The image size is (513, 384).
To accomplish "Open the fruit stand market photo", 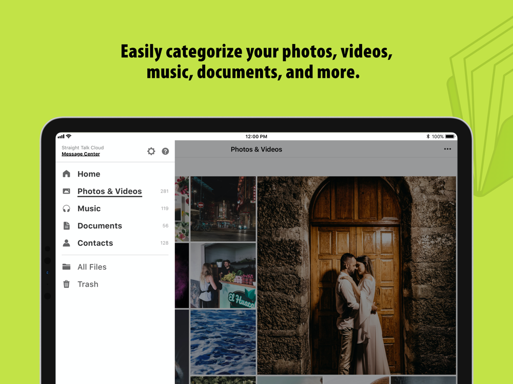I will click(223, 275).
